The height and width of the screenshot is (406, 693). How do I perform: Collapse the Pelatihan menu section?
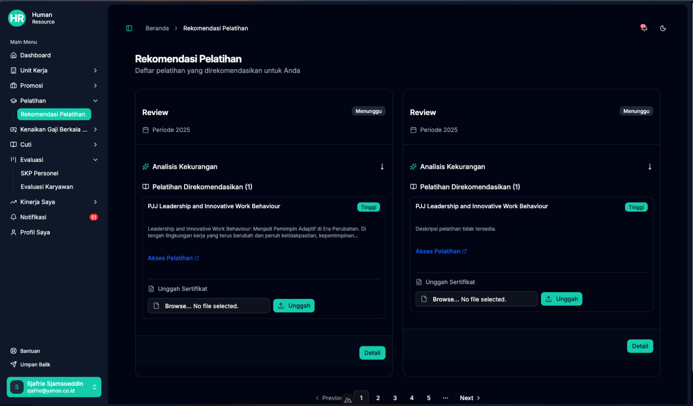(x=95, y=101)
